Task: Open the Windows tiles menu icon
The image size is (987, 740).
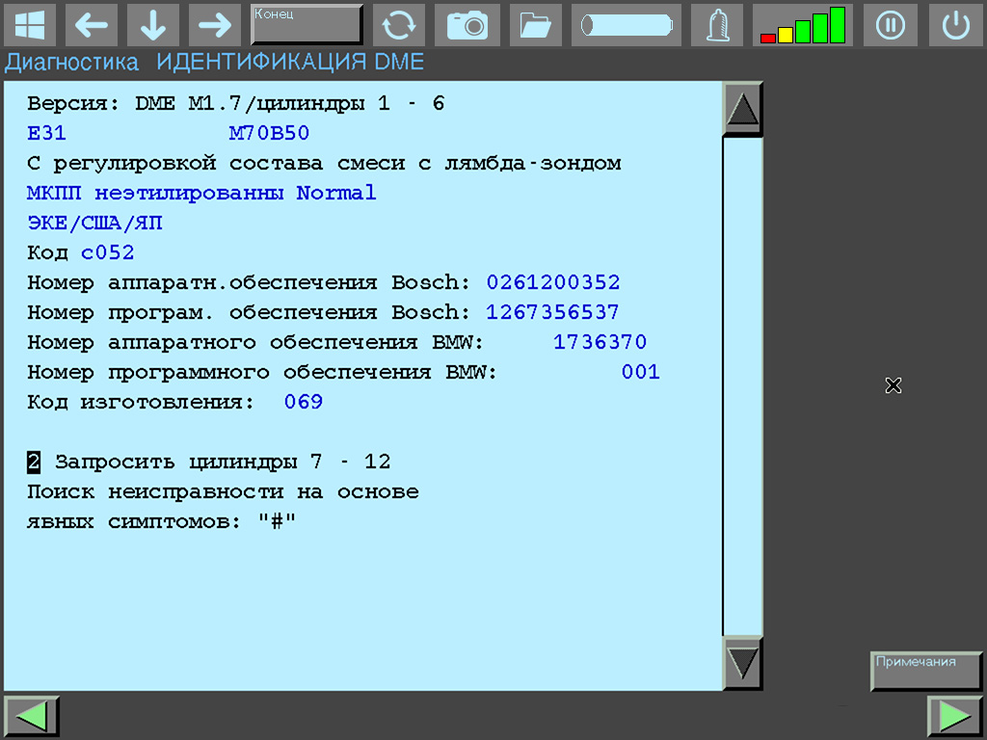Action: 31,25
